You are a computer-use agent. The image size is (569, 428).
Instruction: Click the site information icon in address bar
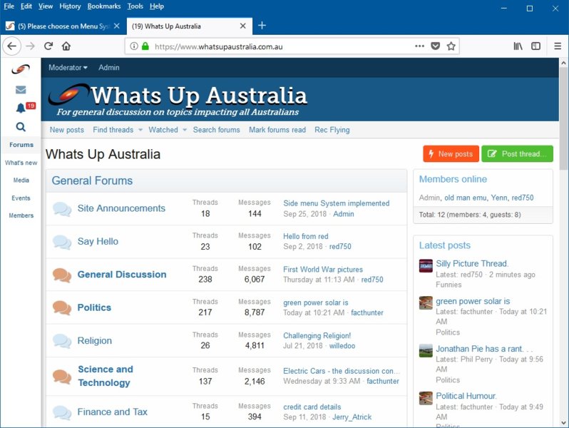pos(134,46)
